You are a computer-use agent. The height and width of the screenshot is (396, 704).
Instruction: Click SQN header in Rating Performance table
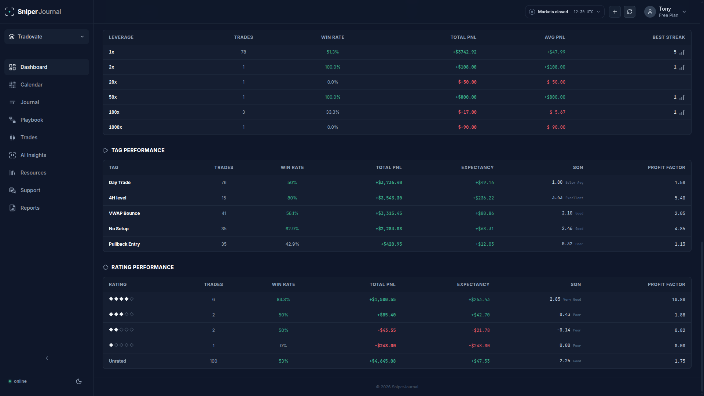click(x=576, y=285)
